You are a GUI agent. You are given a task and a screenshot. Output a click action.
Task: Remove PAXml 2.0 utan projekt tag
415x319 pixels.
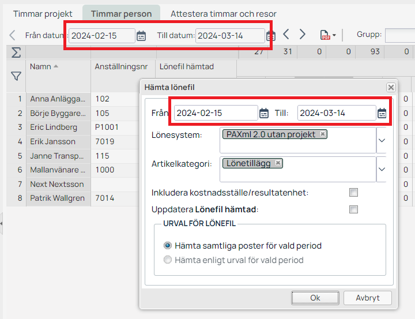(x=323, y=134)
